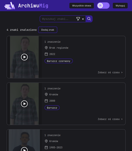Click the calendar icon beside 2022
The width and height of the screenshot is (132, 151).
(x=46, y=54)
